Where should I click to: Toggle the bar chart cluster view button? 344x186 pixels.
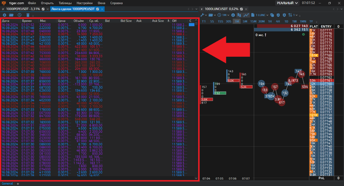click(240, 15)
